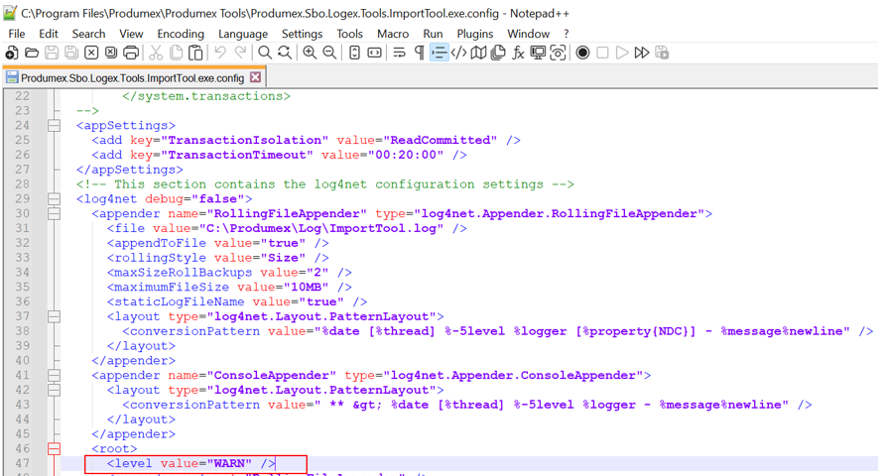Open Document Map icon
This screenshot has width=886, height=476.
[478, 54]
